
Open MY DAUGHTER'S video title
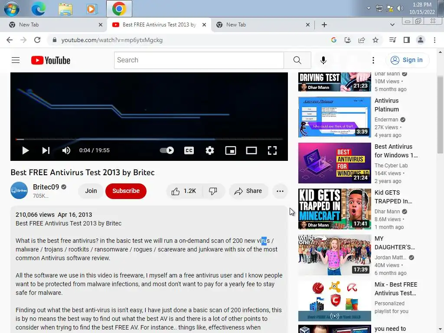click(395, 243)
